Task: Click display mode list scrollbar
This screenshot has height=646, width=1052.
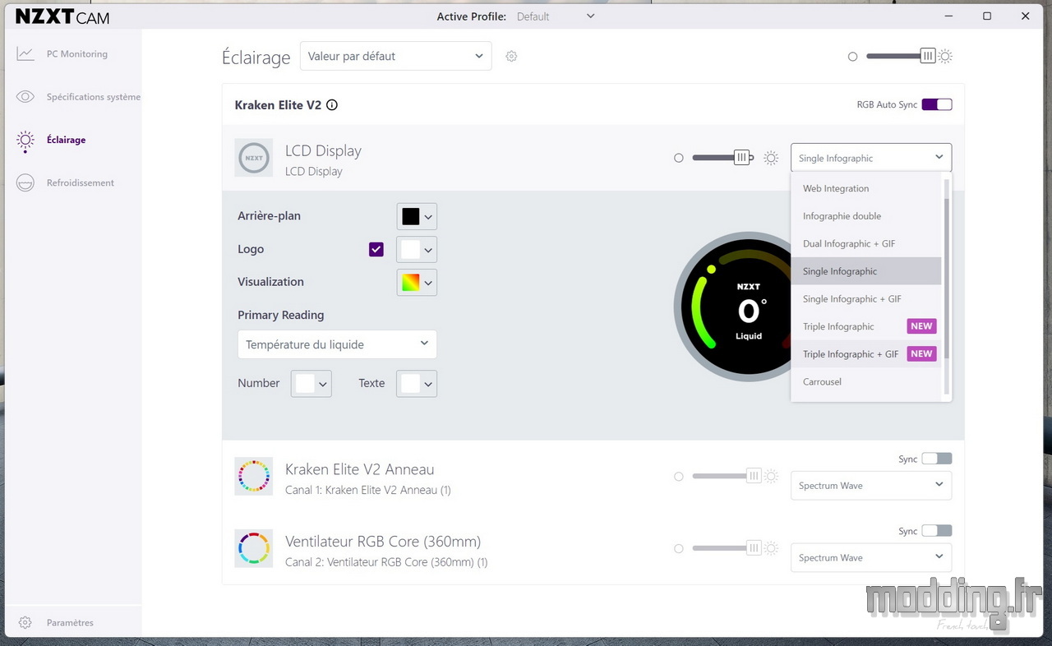Action: (x=947, y=279)
